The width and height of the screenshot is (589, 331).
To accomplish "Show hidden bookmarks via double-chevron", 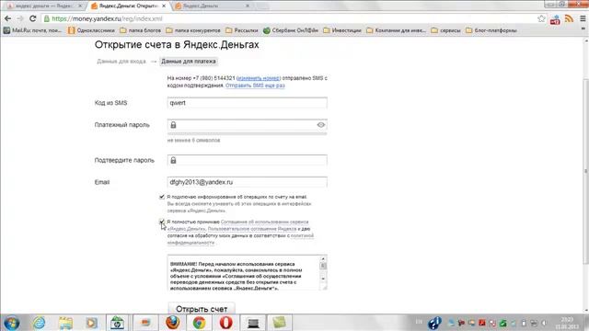I will (x=583, y=29).
